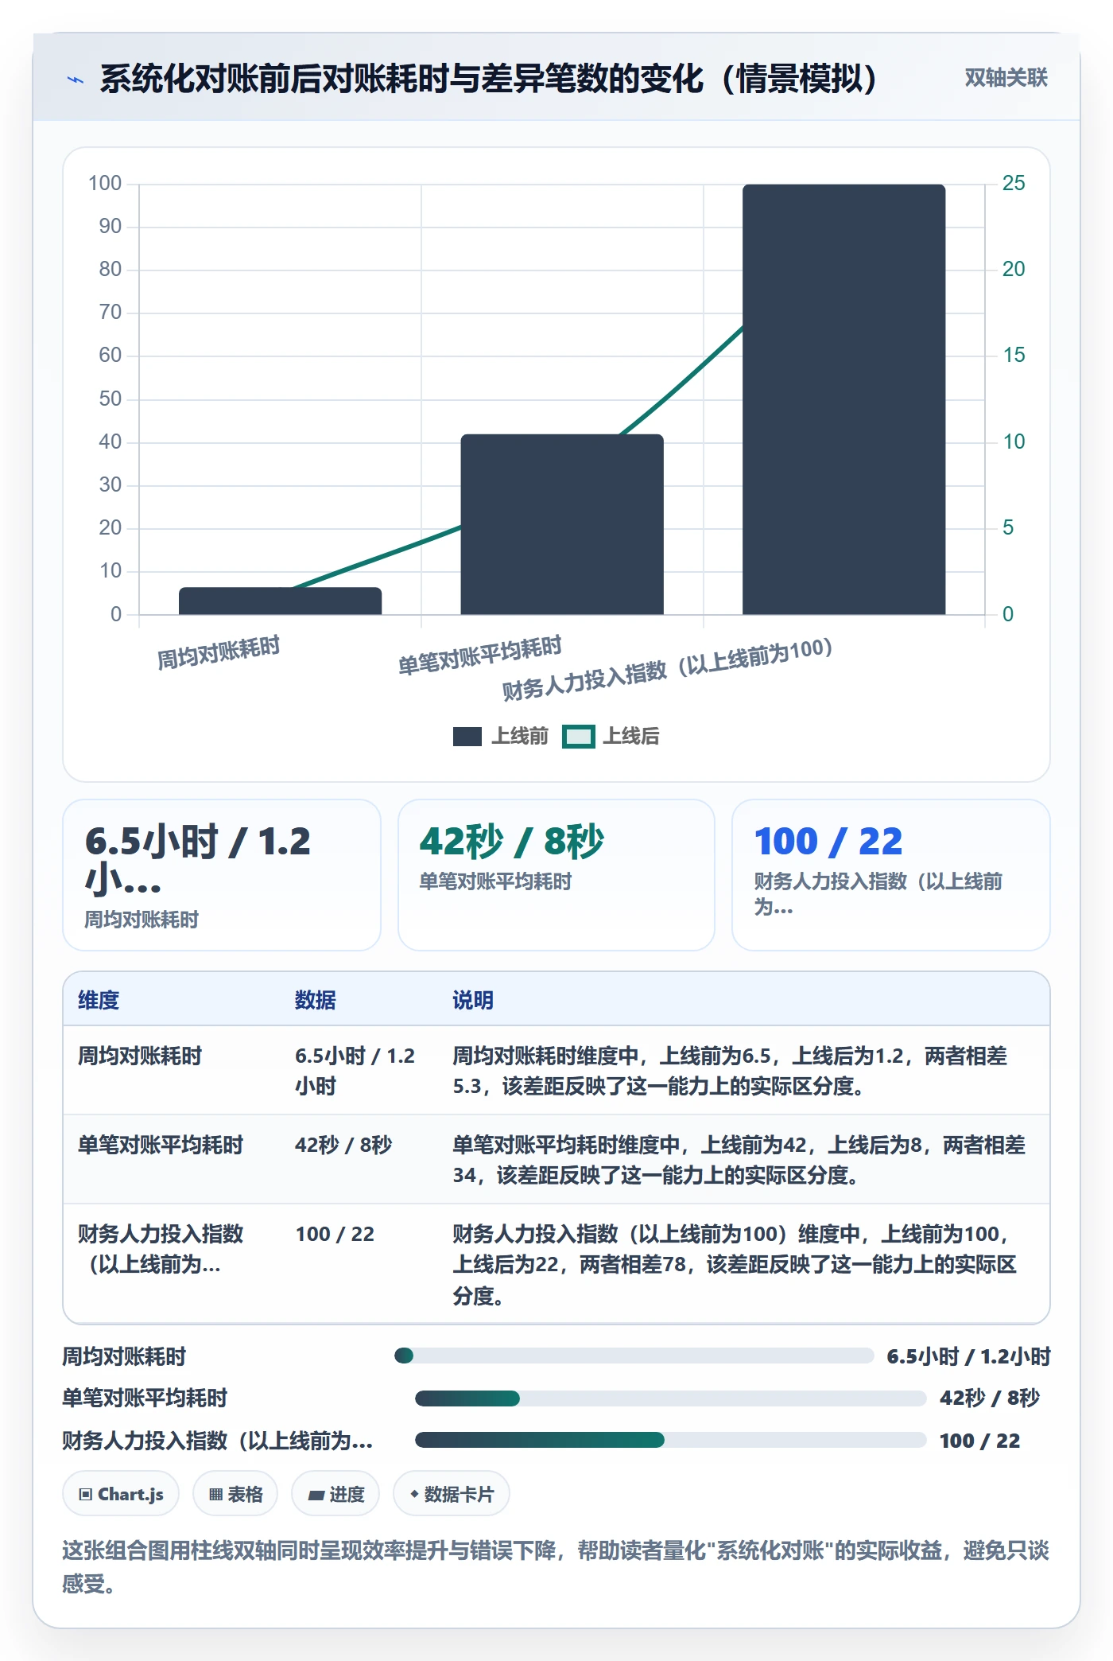Click the 说明 column header
This screenshot has height=1661, width=1113.
[x=473, y=1000]
